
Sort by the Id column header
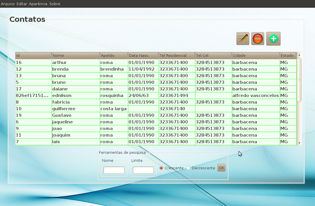(33, 55)
